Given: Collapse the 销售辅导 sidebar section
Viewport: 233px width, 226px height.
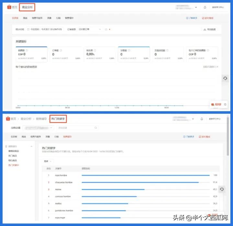Looking at the screenshot, I should tap(31, 146).
